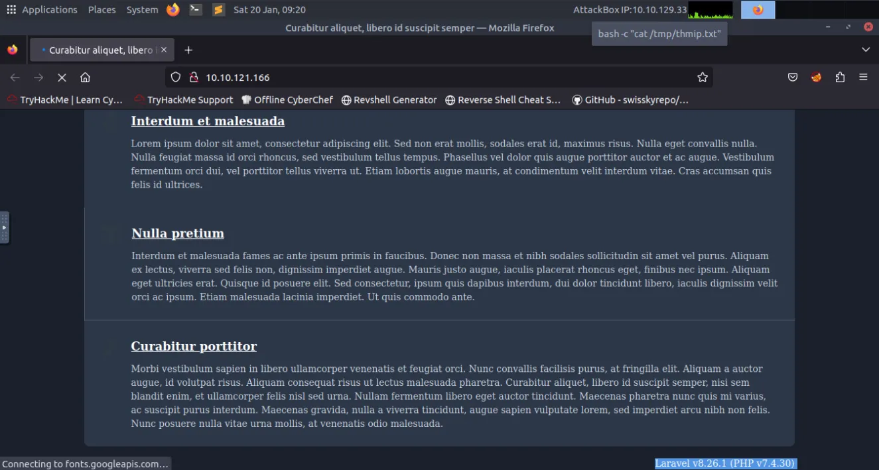
Task: Open the Extensions puzzle icon
Action: coord(840,78)
